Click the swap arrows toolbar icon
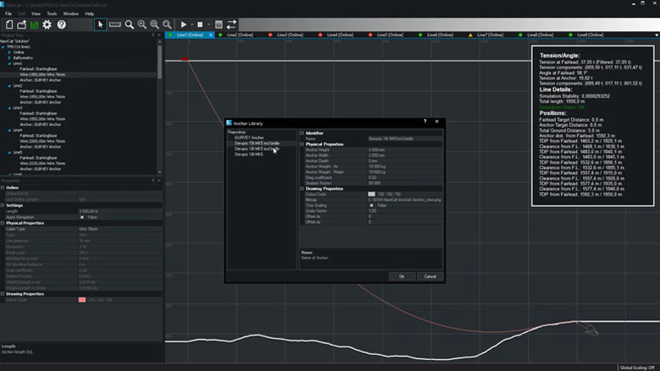 232,25
